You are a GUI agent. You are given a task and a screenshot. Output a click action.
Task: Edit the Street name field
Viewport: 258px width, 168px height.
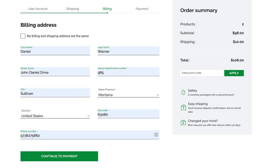coord(55,73)
